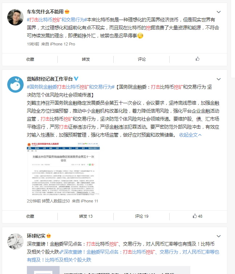
Task: Open hashtag #国务院金融委打击比特币挖矿和交易行为#
Action: pos(70,87)
